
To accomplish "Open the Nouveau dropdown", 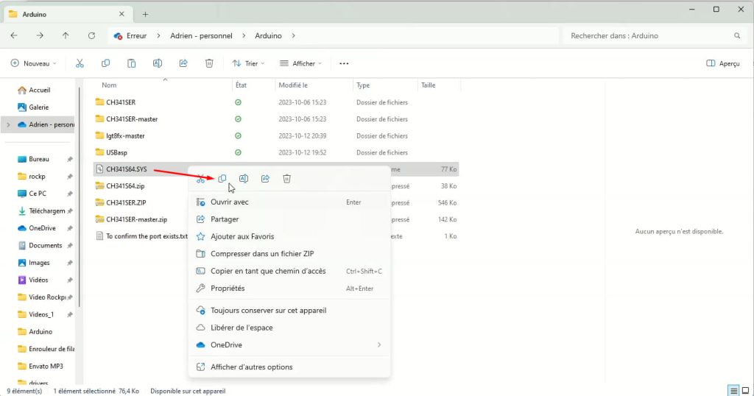I will click(x=34, y=63).
